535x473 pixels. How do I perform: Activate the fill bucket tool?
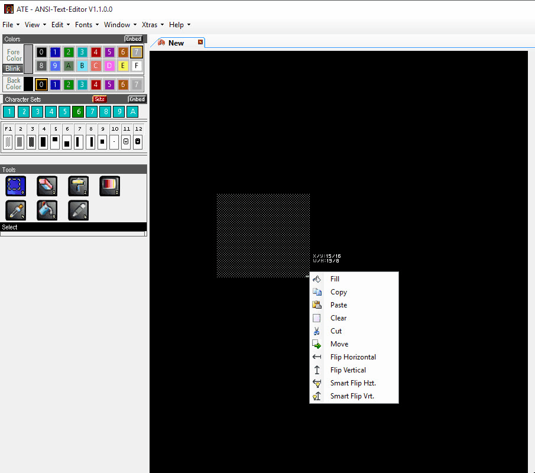coord(47,210)
